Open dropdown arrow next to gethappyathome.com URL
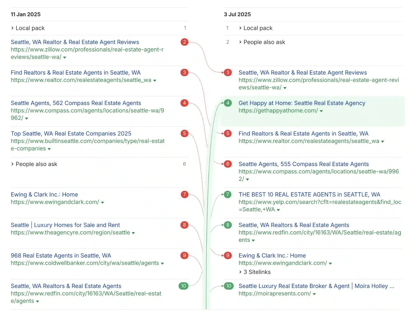415x314 pixels. 321,111
